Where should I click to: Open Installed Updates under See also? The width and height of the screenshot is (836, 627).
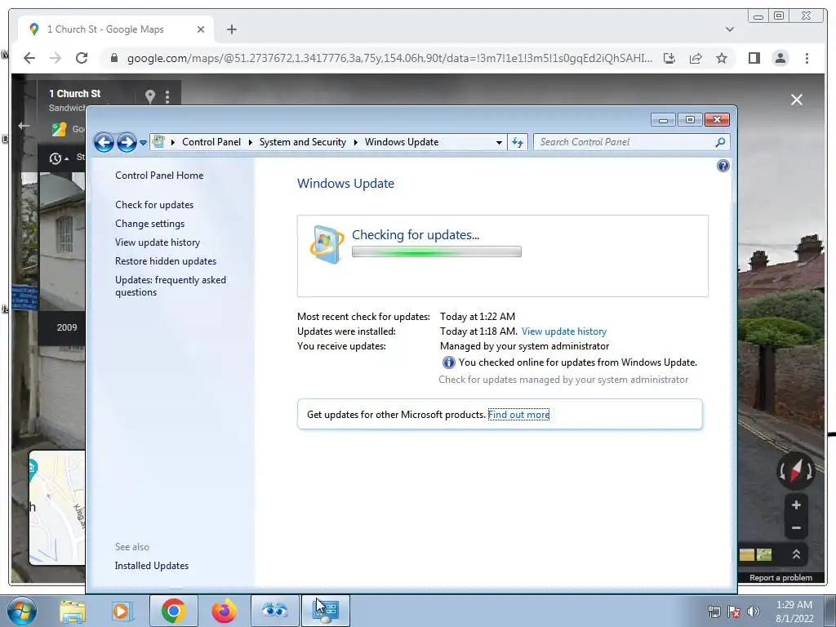tap(151, 566)
